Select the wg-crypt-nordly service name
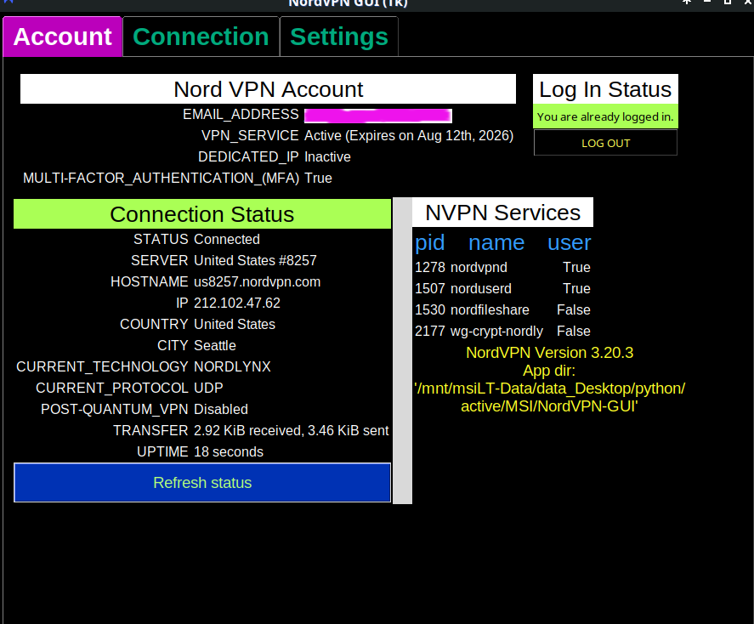This screenshot has height=624, width=754. point(496,332)
